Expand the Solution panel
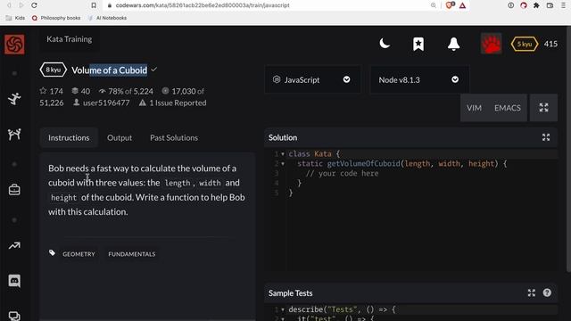The height and width of the screenshot is (321, 571). pyautogui.click(x=546, y=137)
